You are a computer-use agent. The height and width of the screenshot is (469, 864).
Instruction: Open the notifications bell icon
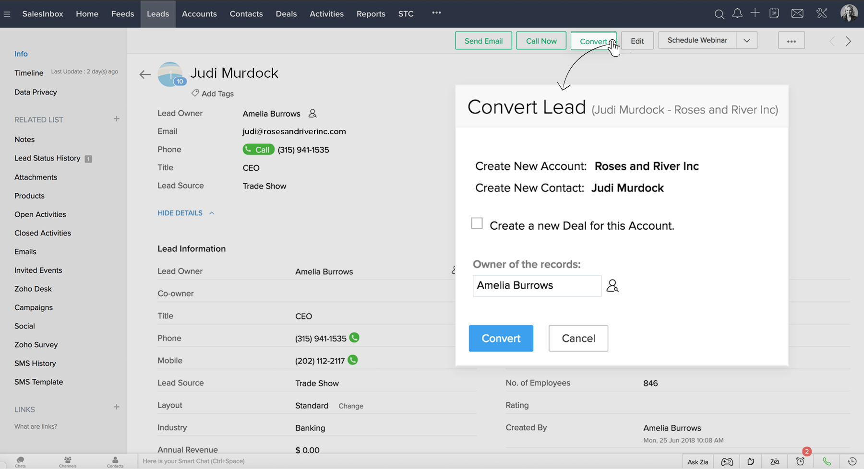[737, 13]
